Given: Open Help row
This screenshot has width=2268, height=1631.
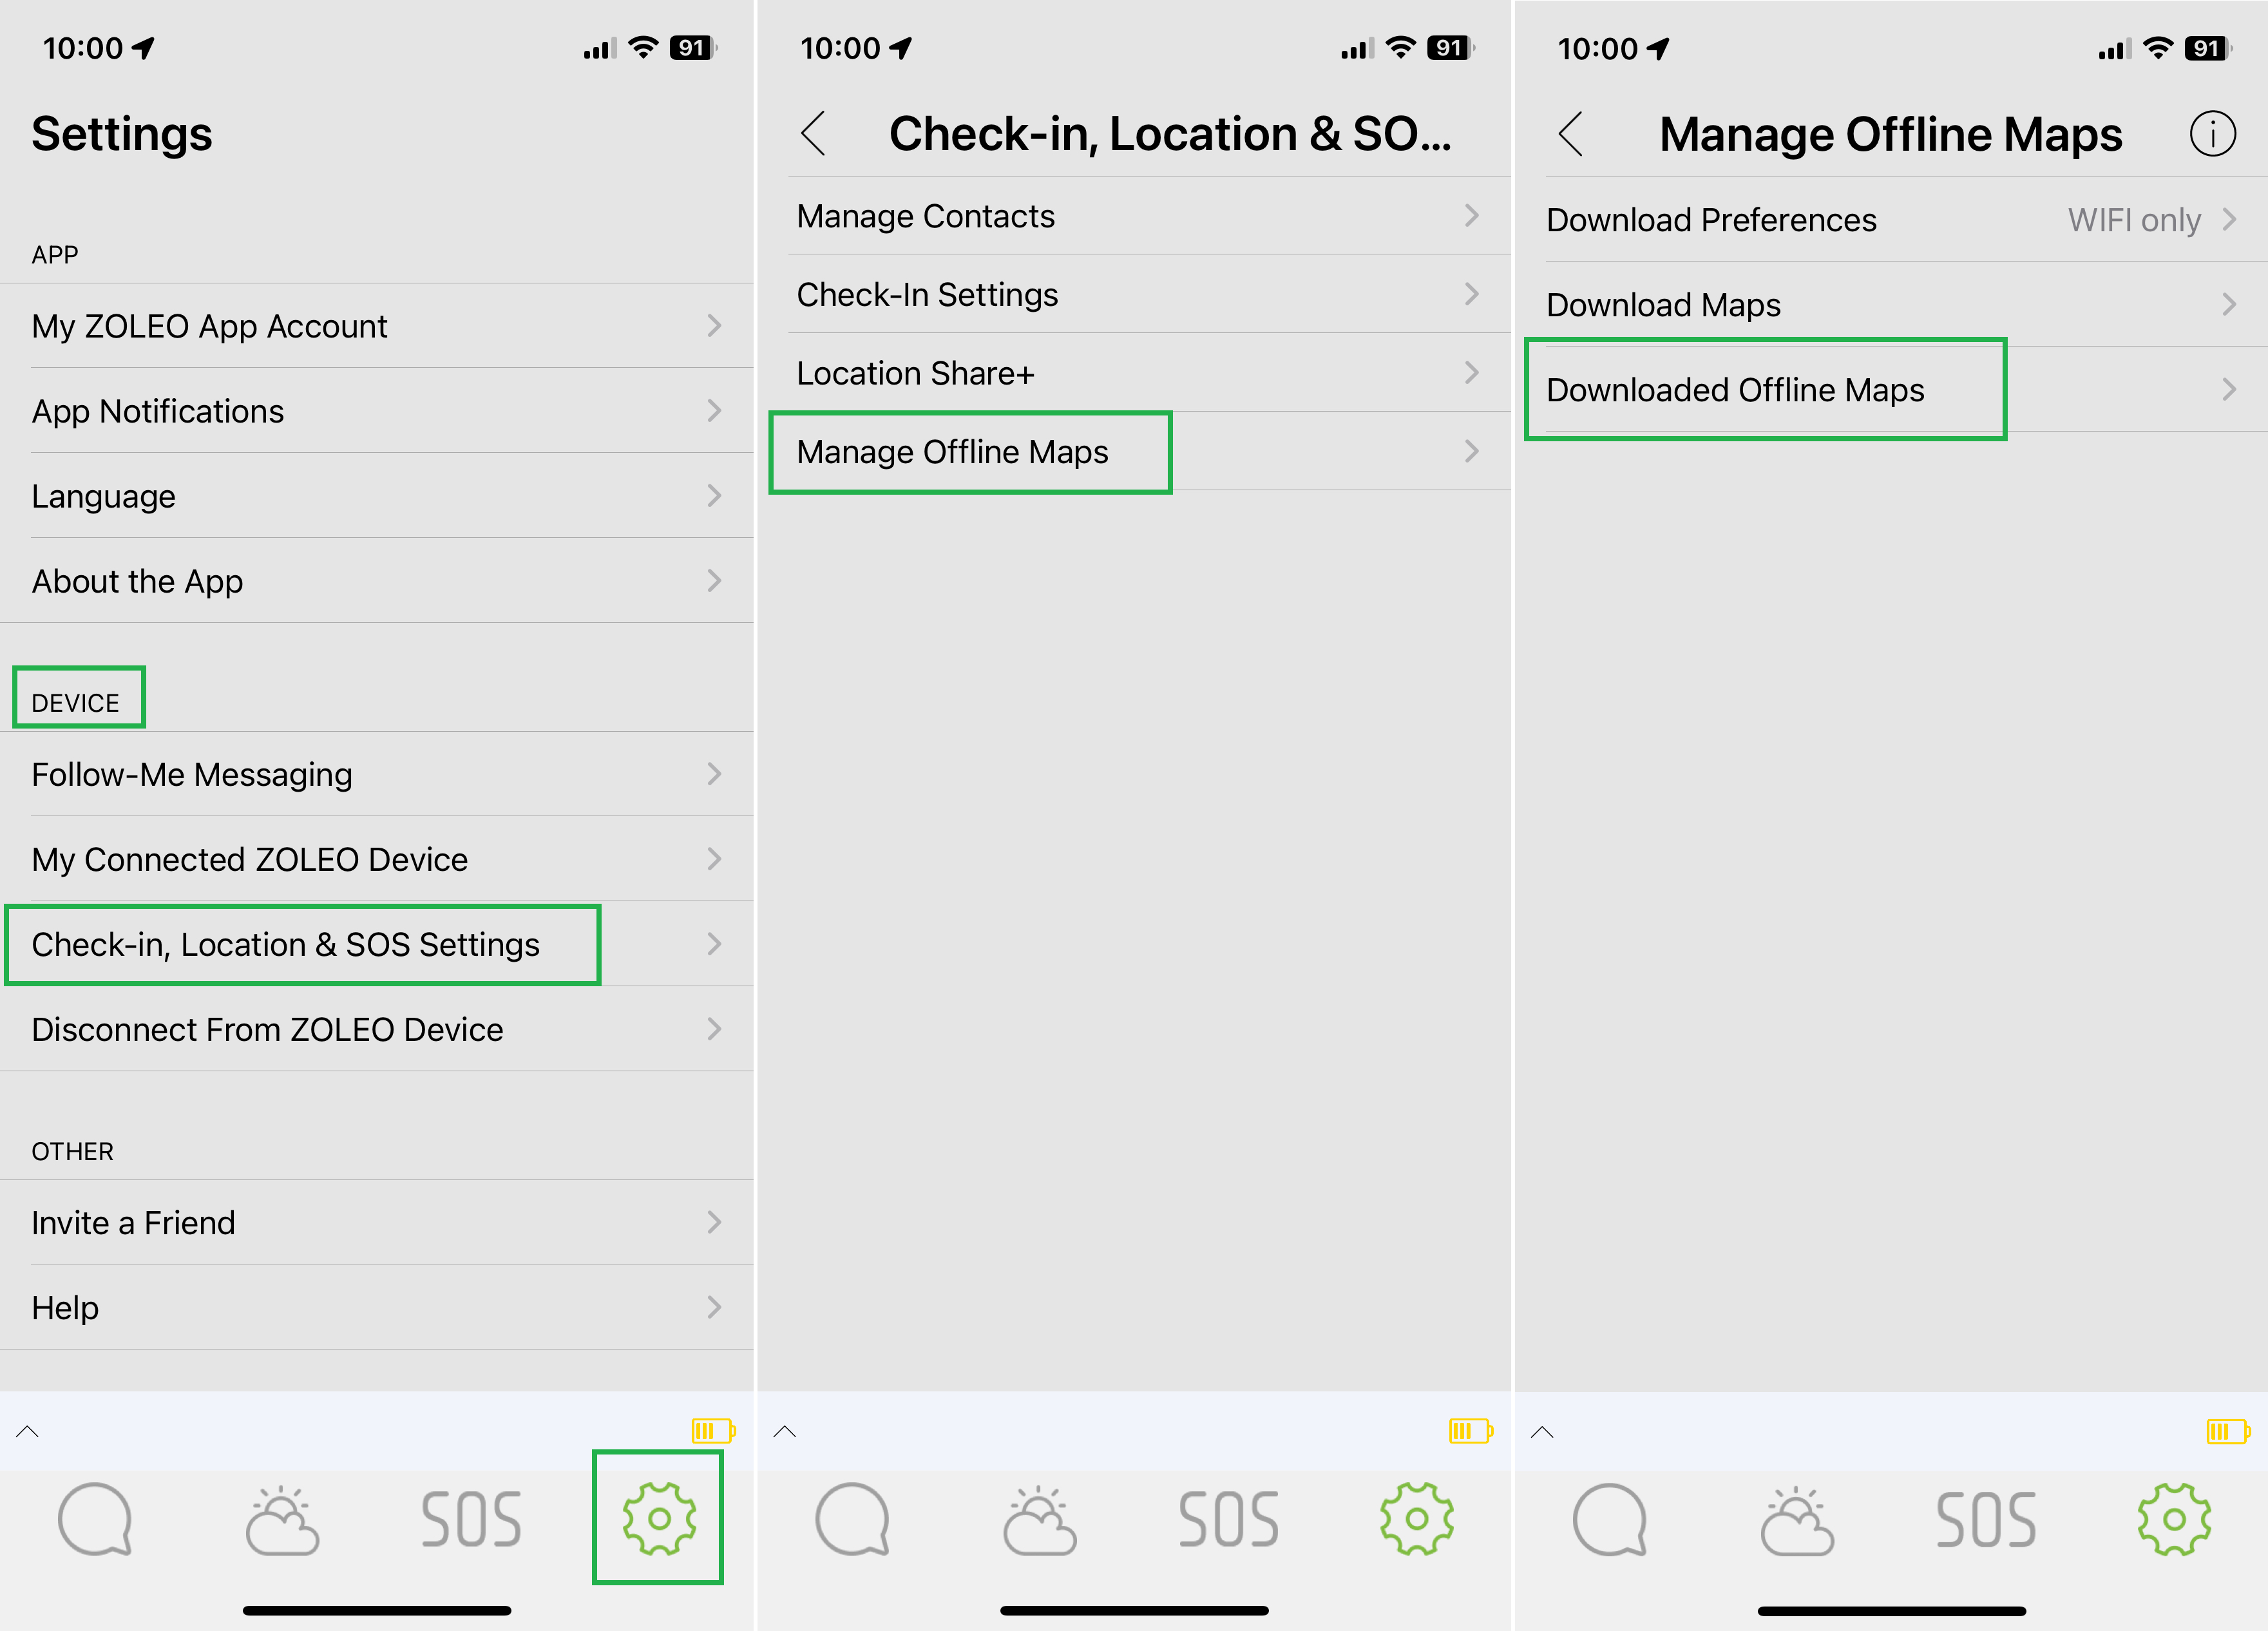Looking at the screenshot, I should 377,1307.
